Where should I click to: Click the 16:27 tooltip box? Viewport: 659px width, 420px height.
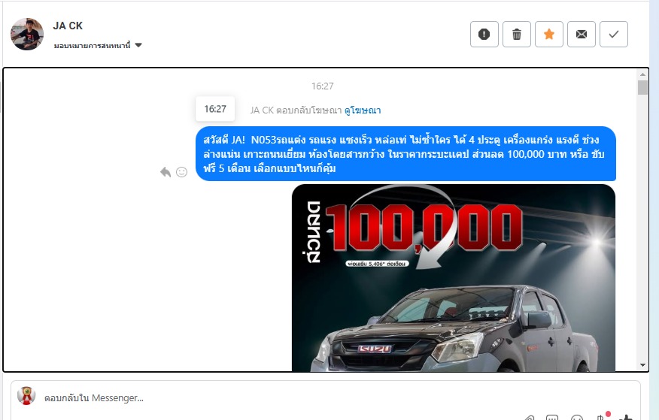point(215,109)
